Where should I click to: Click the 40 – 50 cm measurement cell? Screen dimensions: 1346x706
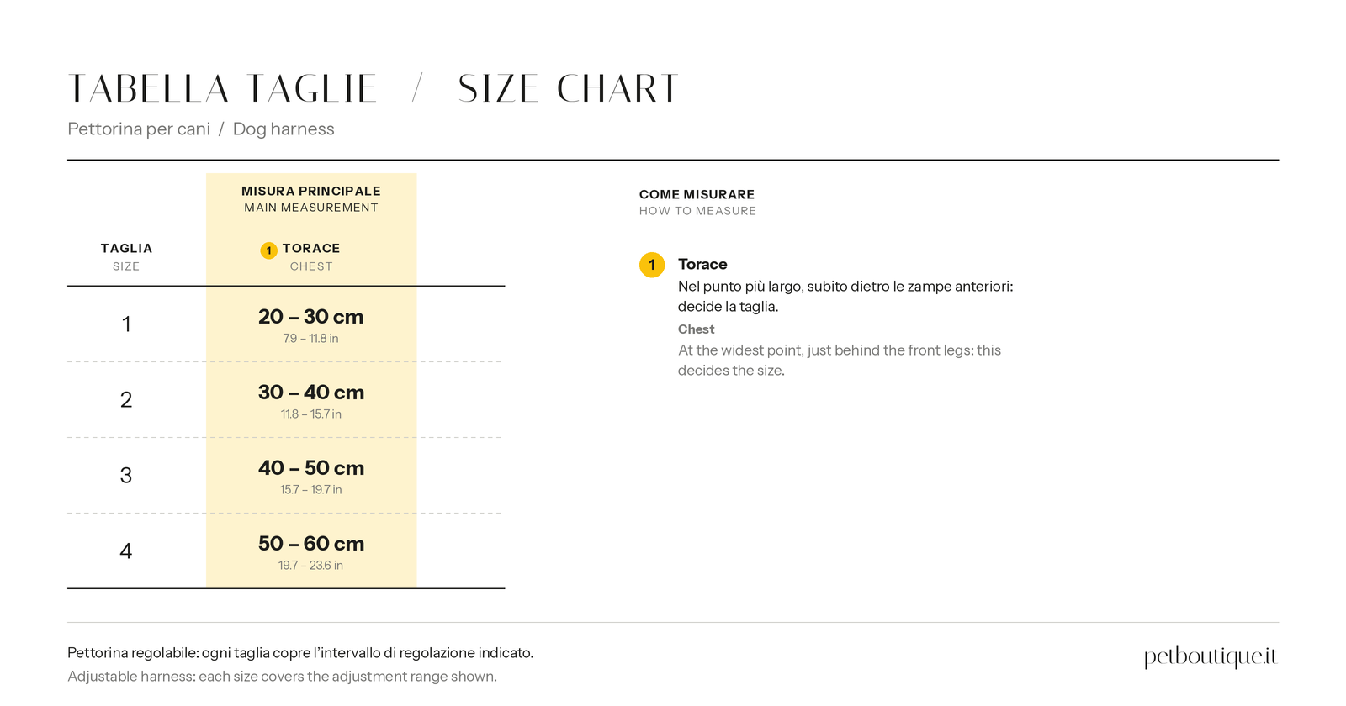pos(311,476)
